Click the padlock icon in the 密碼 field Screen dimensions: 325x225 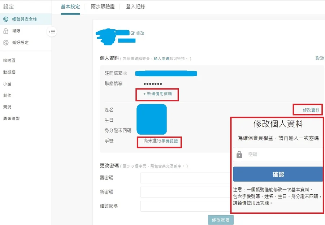pyautogui.click(x=239, y=155)
